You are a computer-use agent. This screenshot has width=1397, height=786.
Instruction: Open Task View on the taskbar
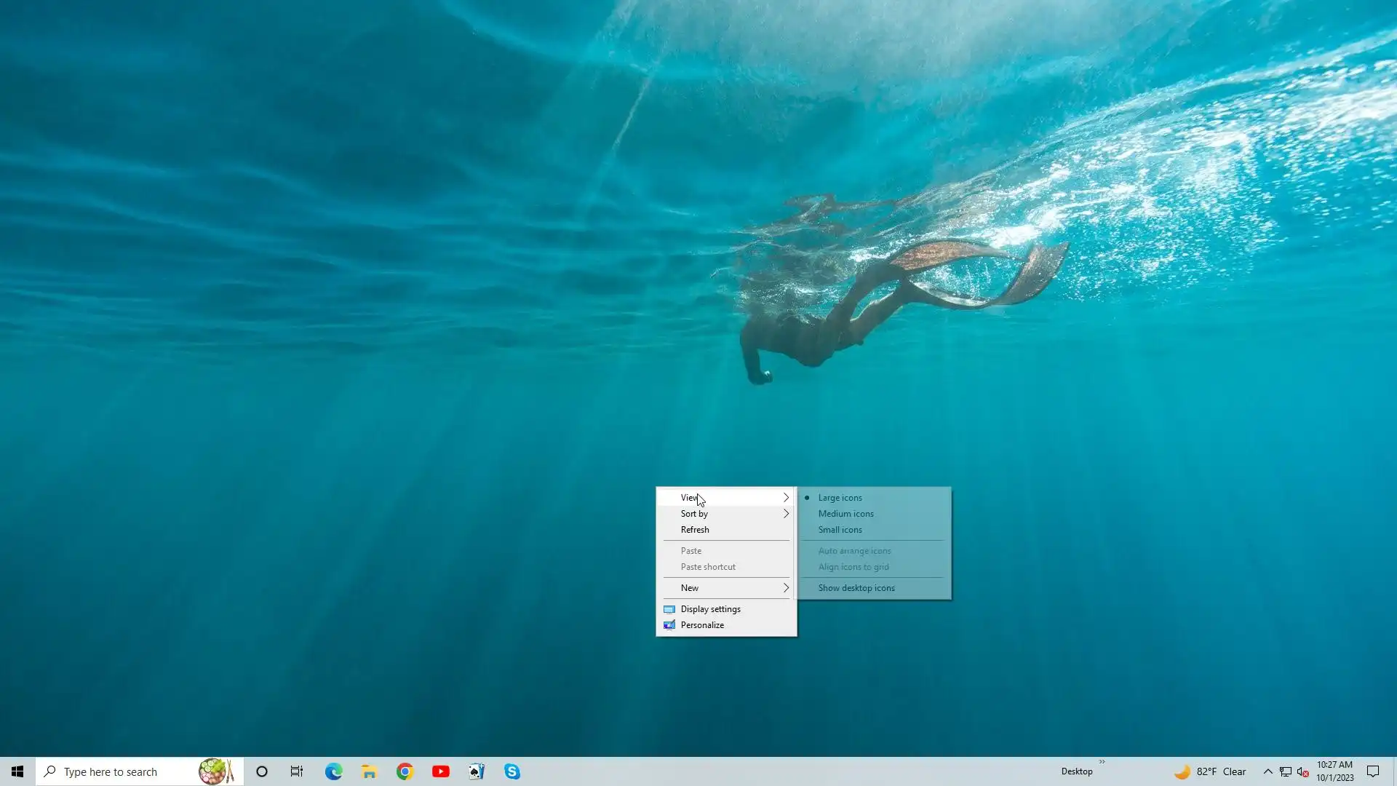pyautogui.click(x=297, y=771)
